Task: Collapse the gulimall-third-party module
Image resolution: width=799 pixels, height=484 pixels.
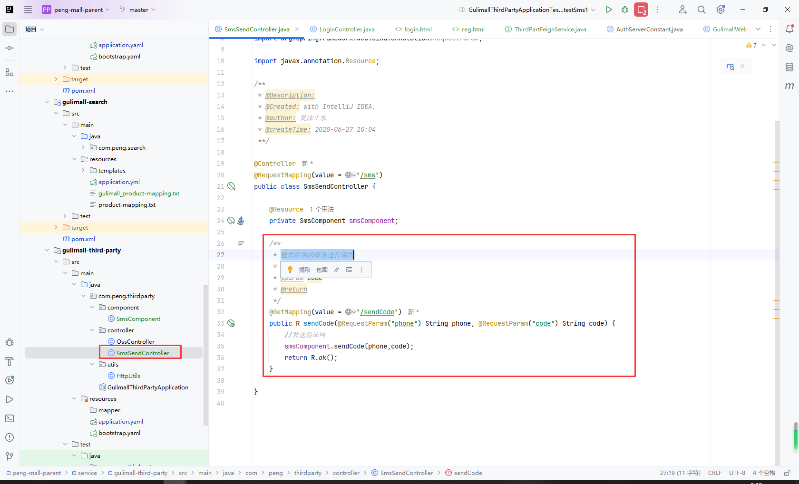Action: pyautogui.click(x=47, y=250)
